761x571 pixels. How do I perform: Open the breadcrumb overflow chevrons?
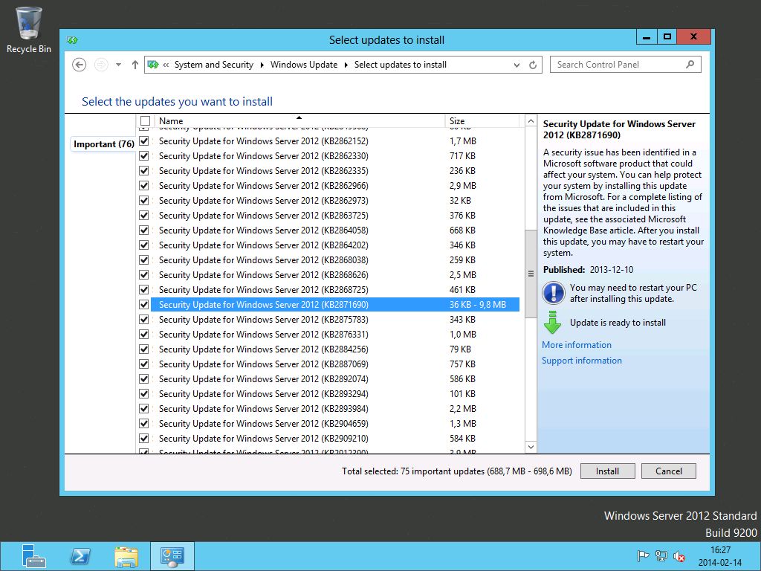click(x=166, y=65)
